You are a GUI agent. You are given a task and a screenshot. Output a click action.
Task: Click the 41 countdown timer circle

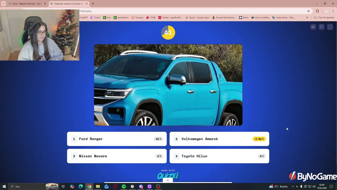coord(168,32)
